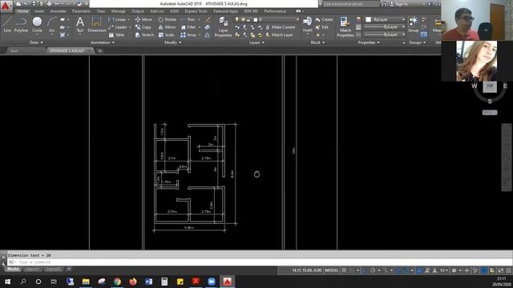The height and width of the screenshot is (288, 513).
Task: Select the Stretch tool
Action: point(144,35)
